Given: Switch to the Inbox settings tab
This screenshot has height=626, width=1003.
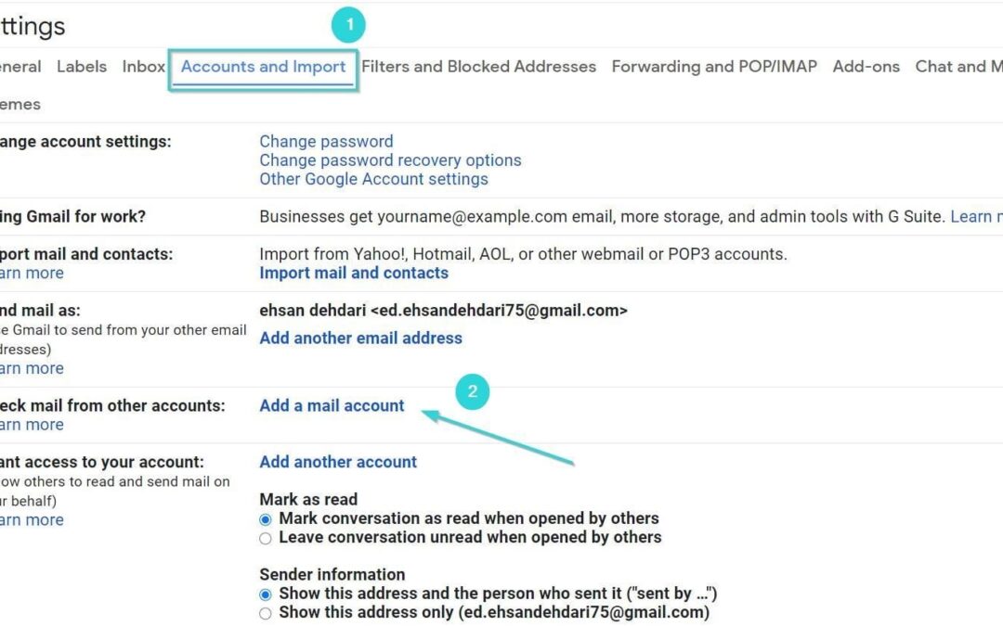Looking at the screenshot, I should click(143, 67).
